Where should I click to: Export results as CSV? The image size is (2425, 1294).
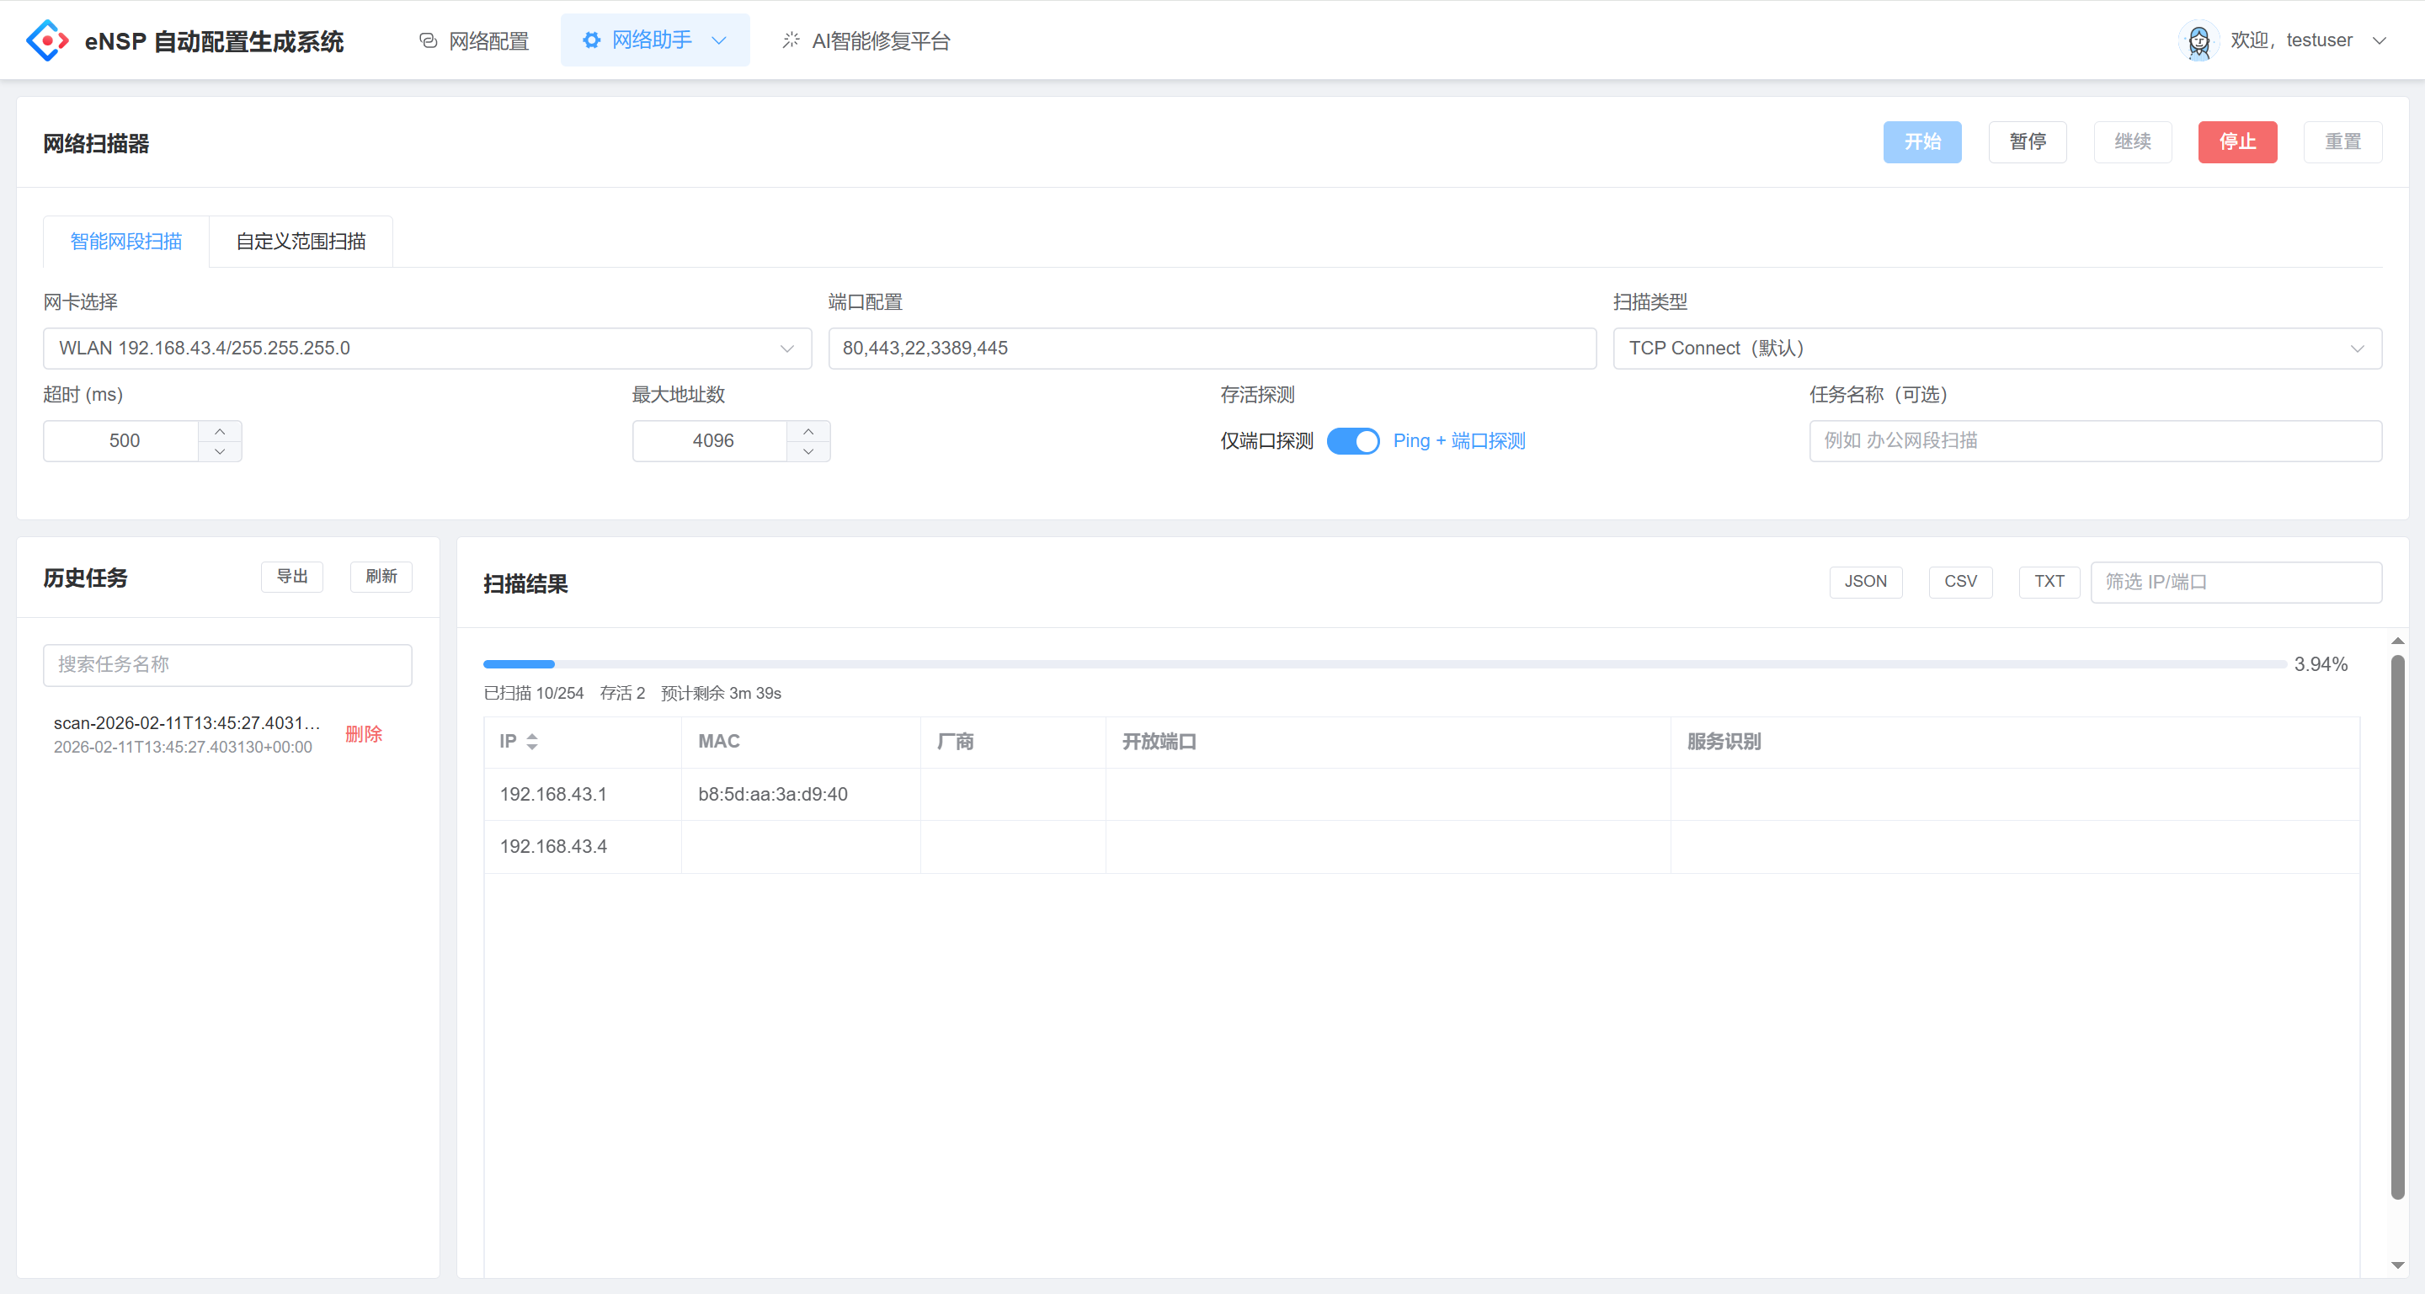[1960, 582]
